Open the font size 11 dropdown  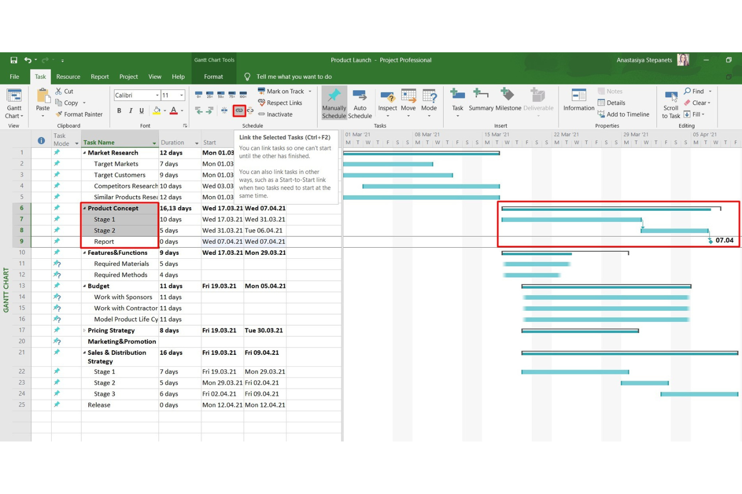[x=181, y=95]
